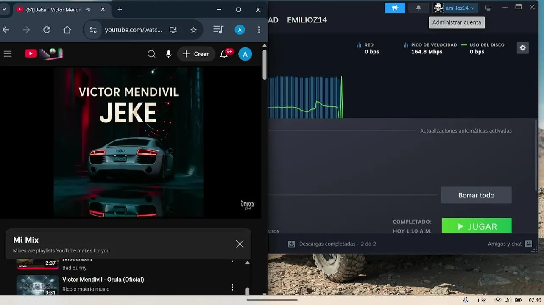544x305 pixels.
Task: Click the install app icon in address bar
Action: pos(173,30)
